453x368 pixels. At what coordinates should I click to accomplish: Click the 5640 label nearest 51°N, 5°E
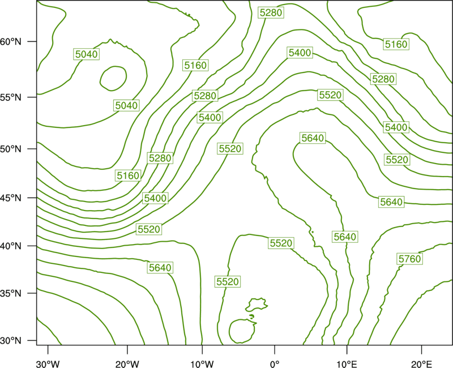[313, 138]
